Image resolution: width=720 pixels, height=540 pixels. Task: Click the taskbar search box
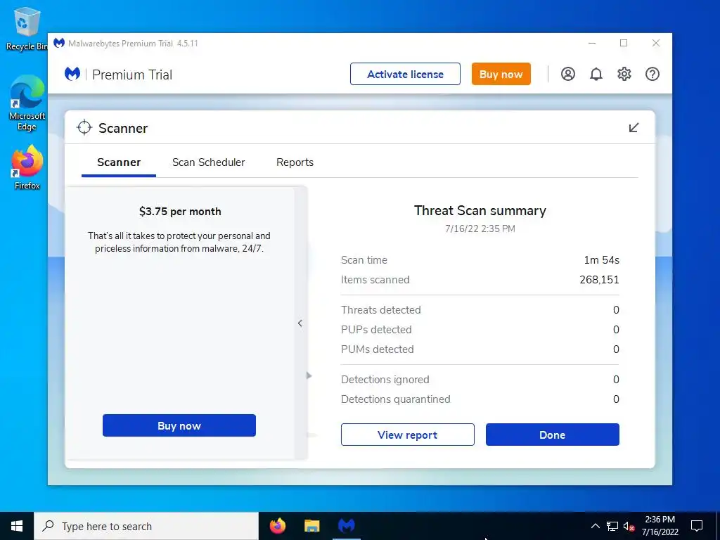click(x=146, y=526)
